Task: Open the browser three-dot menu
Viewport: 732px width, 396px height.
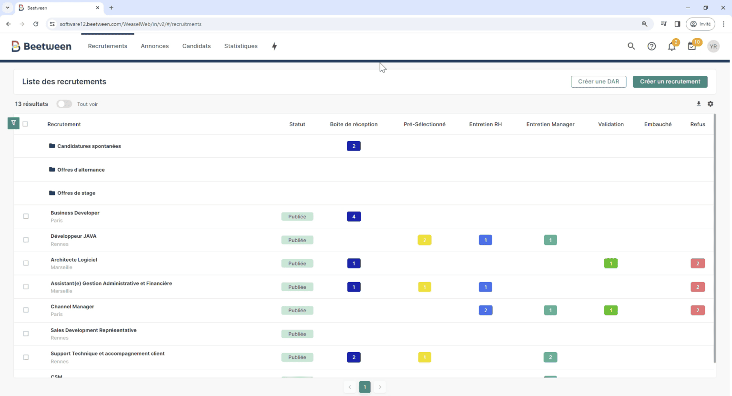Action: click(724, 24)
